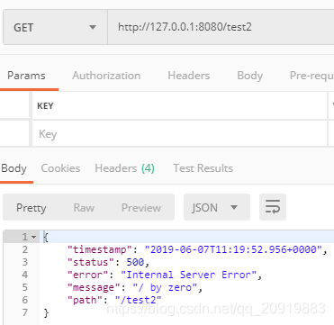Open the Pre-request Script tab

311,76
